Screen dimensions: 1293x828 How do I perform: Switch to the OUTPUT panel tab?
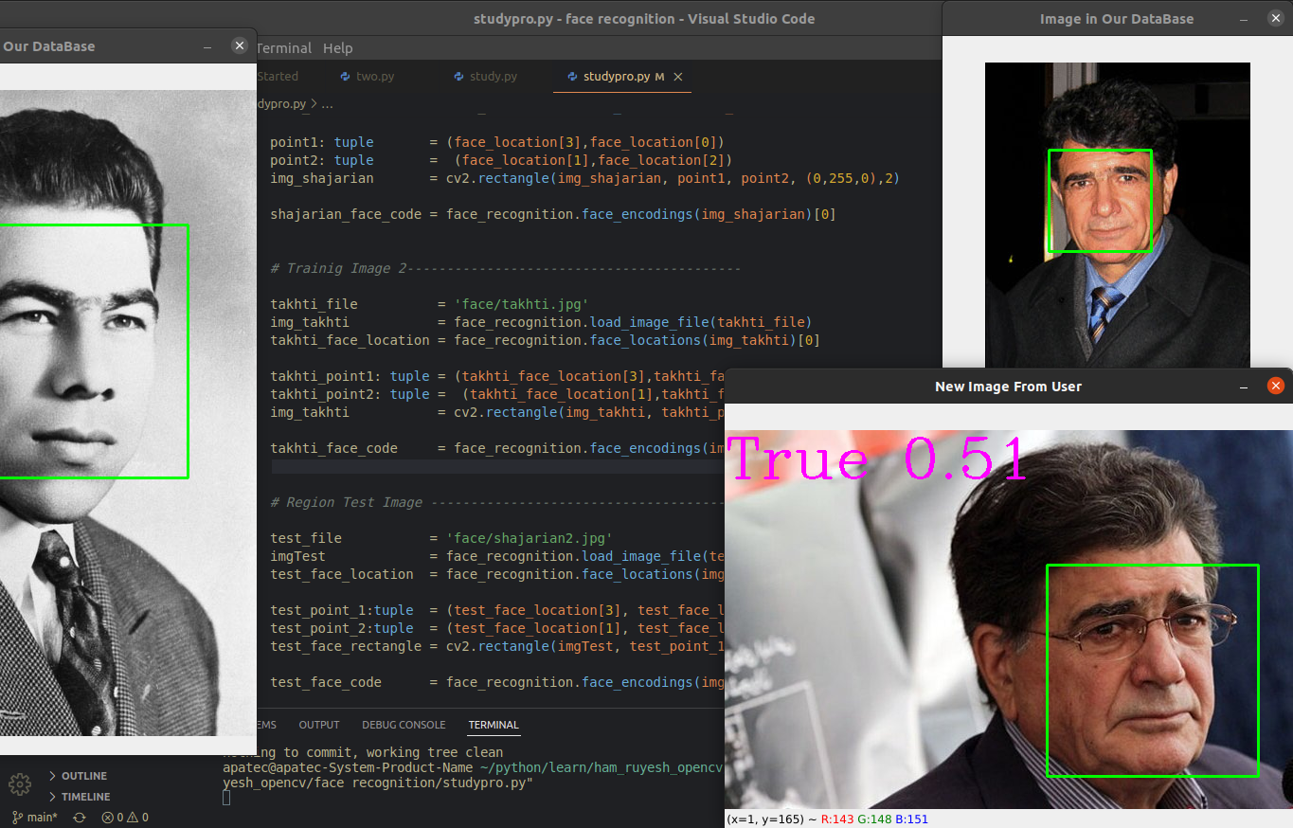(x=319, y=725)
